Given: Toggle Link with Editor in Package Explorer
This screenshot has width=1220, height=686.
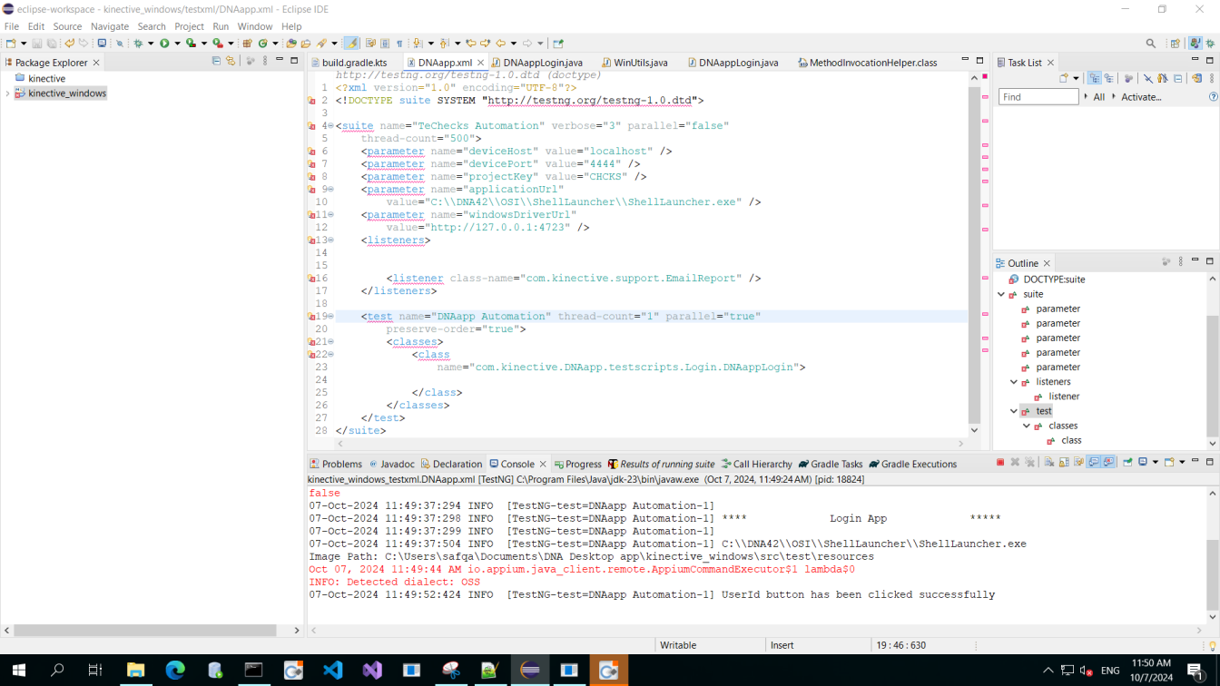Looking at the screenshot, I should tap(231, 62).
